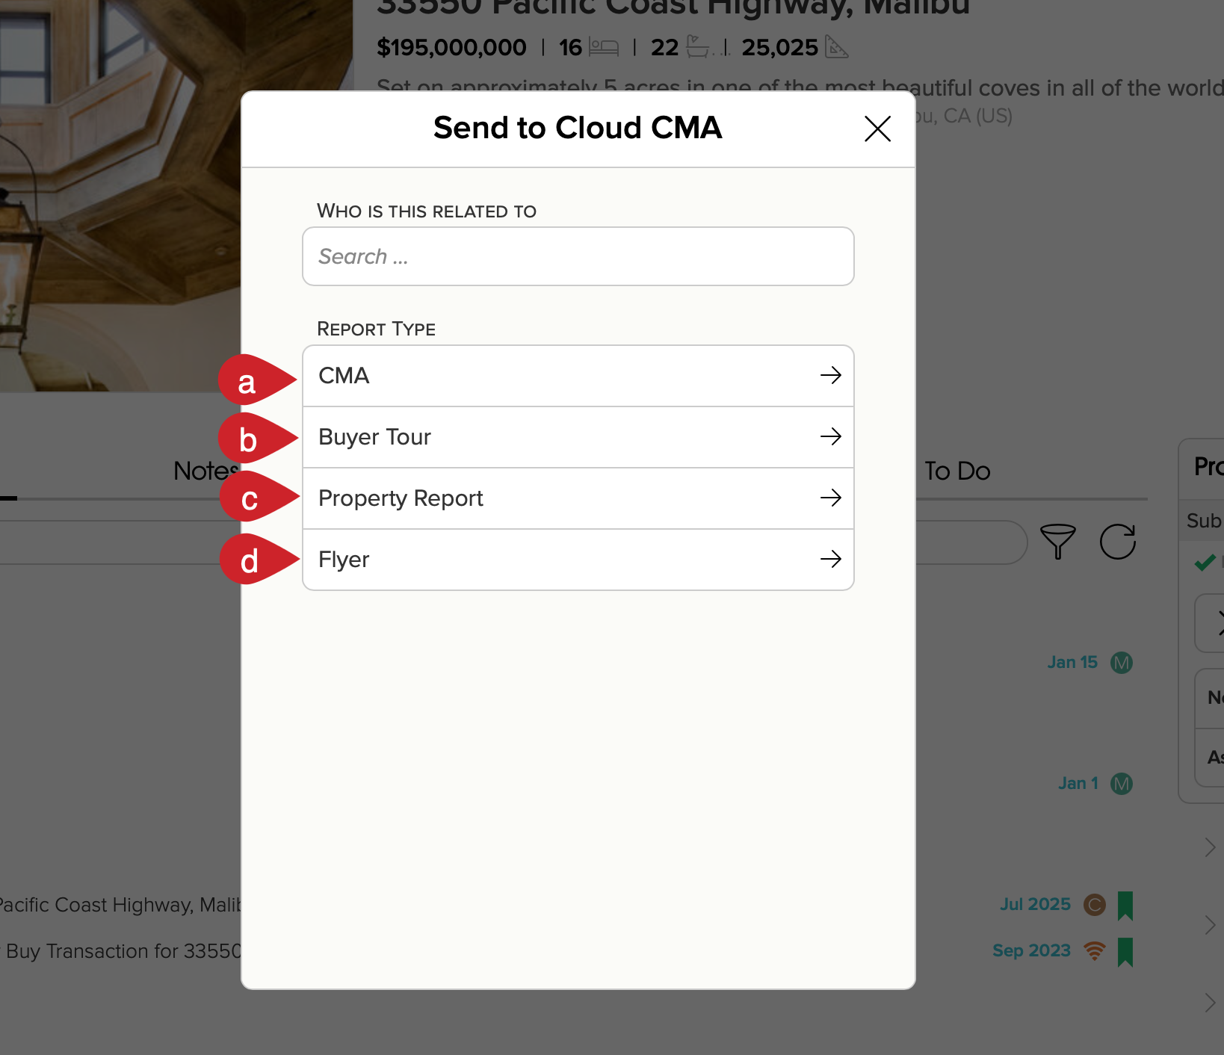Viewport: 1224px width, 1055px height.
Task: Choose the Buyer Tour report type
Action: pos(578,437)
